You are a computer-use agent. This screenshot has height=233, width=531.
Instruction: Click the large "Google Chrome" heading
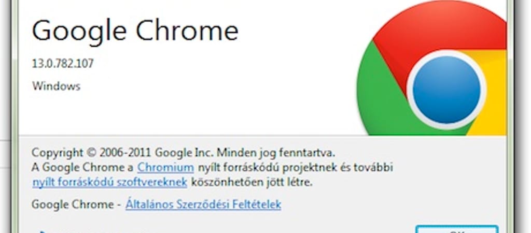135,31
